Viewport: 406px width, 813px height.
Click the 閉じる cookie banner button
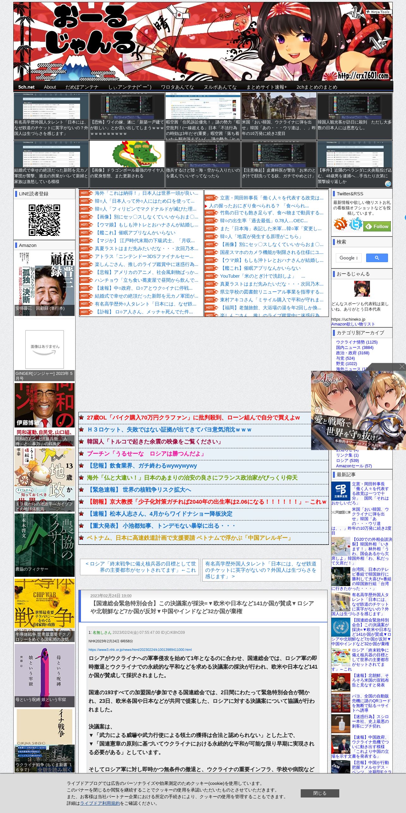tap(320, 793)
